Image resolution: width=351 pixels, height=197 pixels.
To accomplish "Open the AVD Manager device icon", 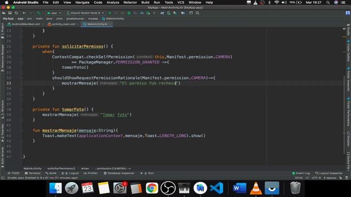I will (x=168, y=13).
